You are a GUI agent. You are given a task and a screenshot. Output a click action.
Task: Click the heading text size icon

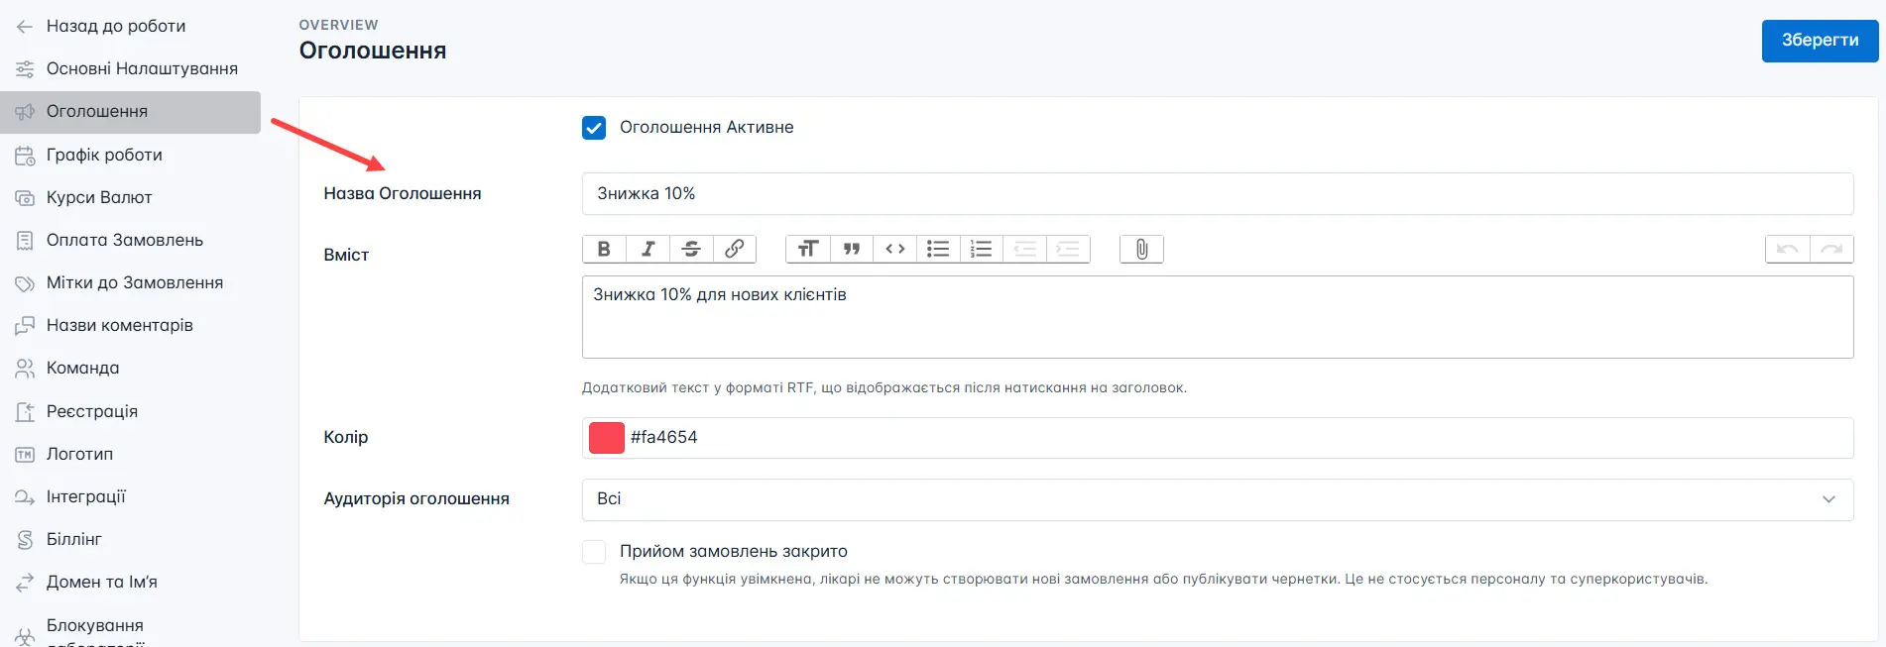click(x=807, y=249)
